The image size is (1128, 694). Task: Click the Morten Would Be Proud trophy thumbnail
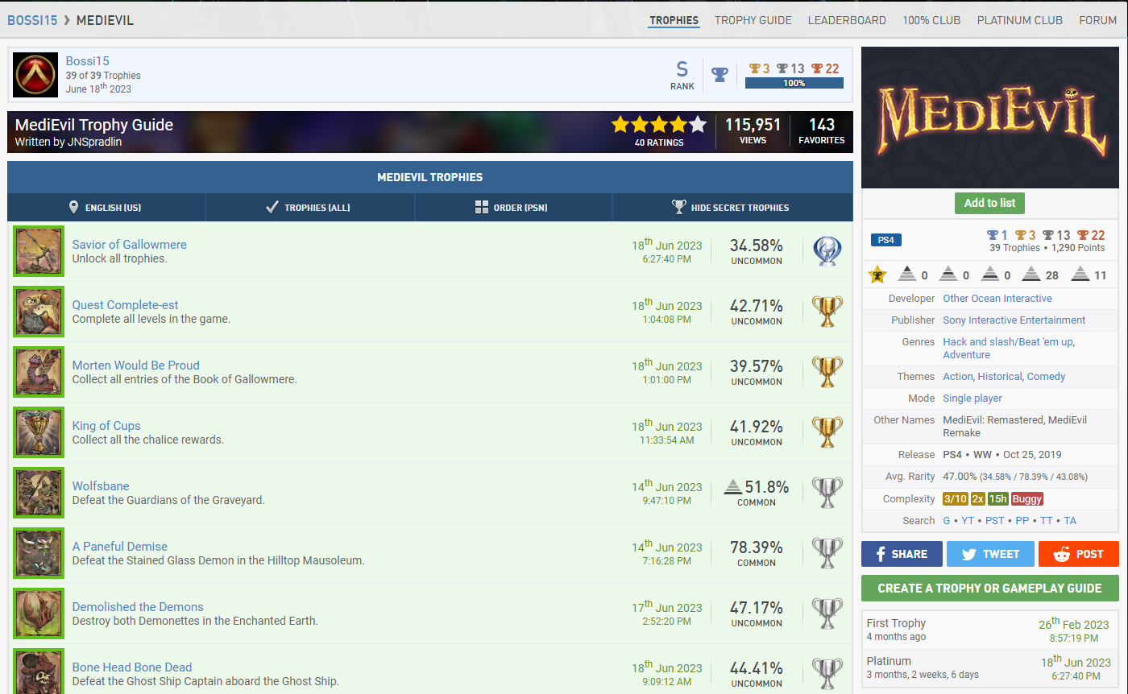(39, 372)
